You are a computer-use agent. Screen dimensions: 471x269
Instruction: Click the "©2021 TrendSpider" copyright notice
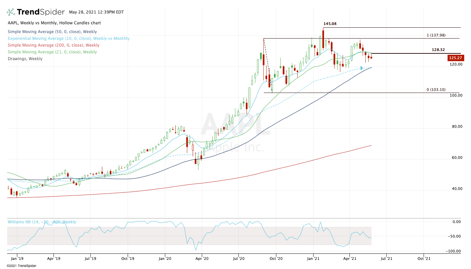21,266
